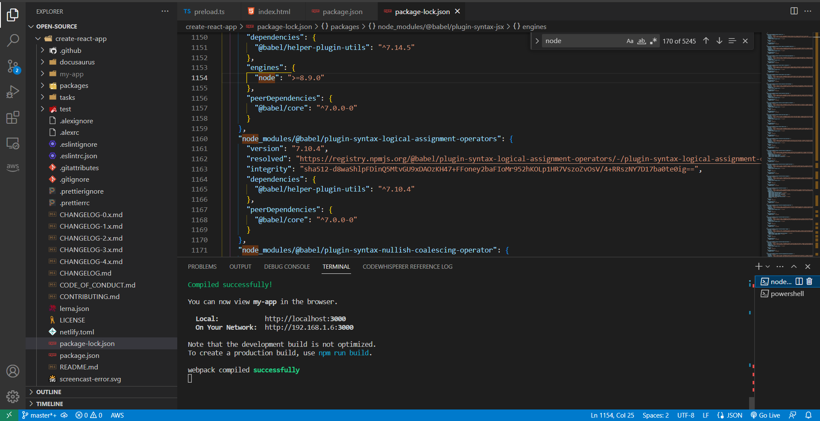Open launch profile dropdown next to new terminal

[x=767, y=267]
